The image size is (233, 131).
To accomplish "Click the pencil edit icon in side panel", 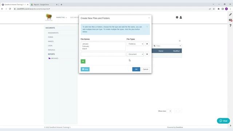I will coord(230,15).
